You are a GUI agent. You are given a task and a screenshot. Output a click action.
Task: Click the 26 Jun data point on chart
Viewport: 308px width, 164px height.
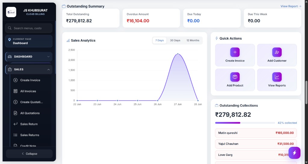158,101
